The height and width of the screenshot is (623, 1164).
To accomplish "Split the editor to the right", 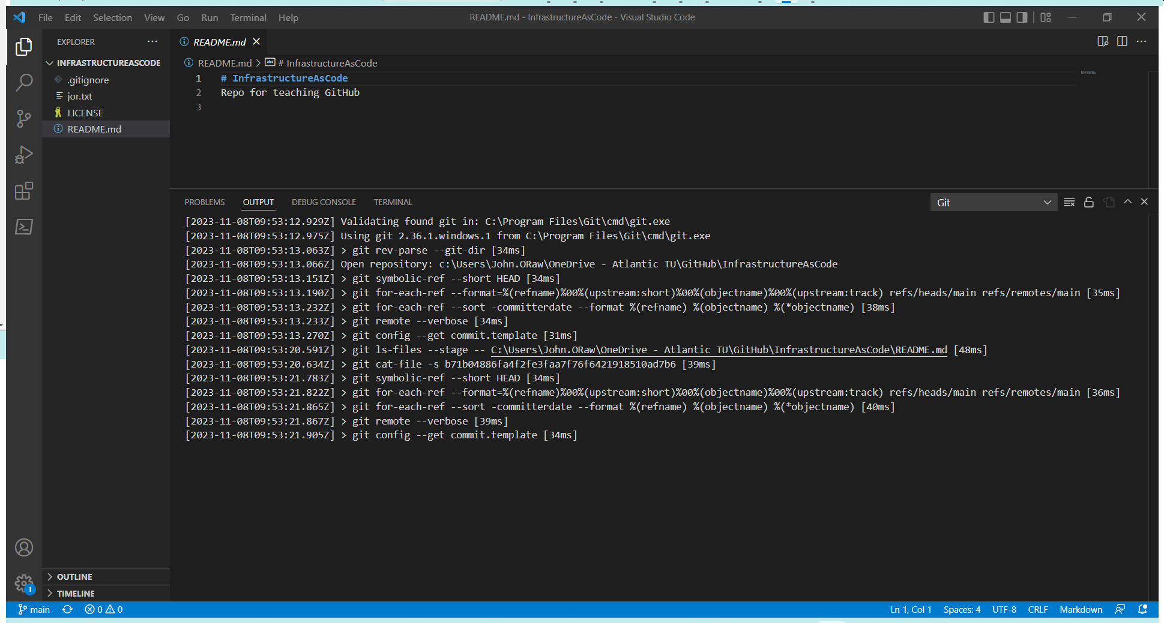I will 1122,41.
